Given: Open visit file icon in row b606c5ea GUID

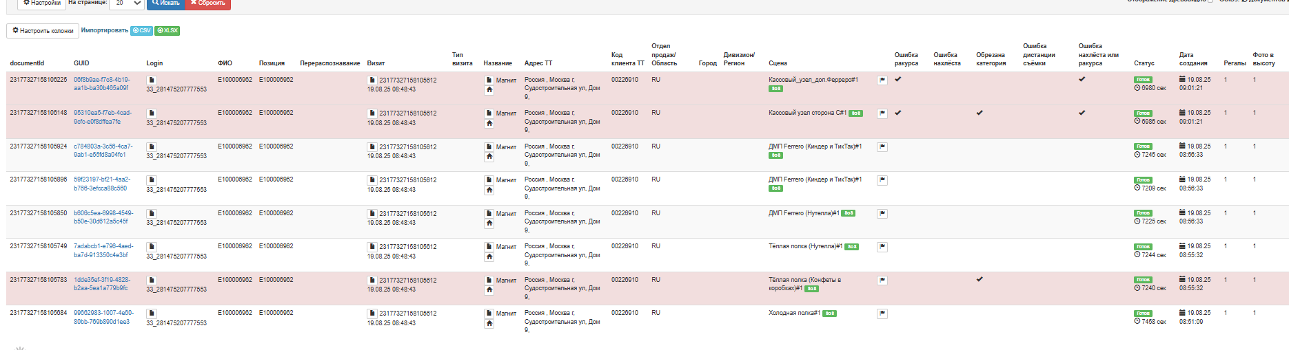Looking at the screenshot, I should coord(372,213).
